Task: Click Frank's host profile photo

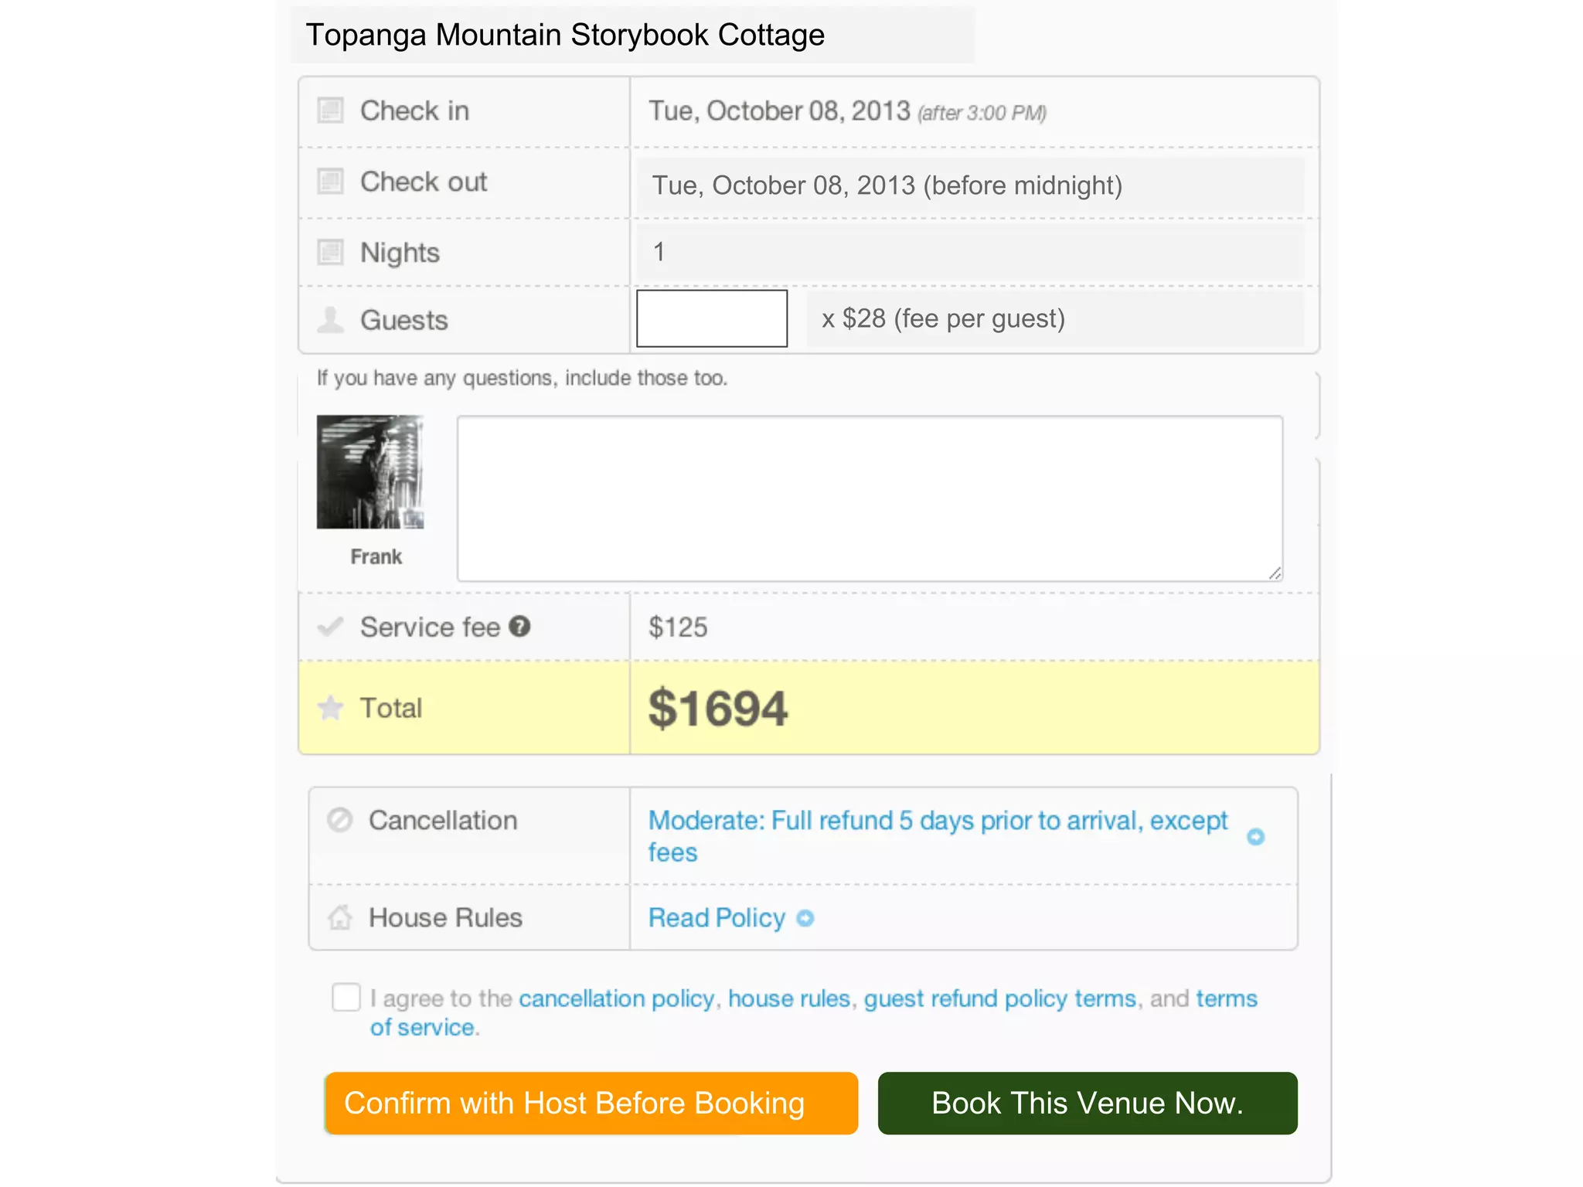Action: point(370,472)
